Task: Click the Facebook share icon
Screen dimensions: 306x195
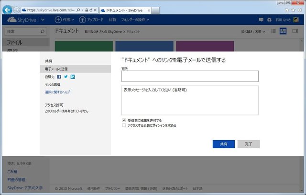Action: 59,77
